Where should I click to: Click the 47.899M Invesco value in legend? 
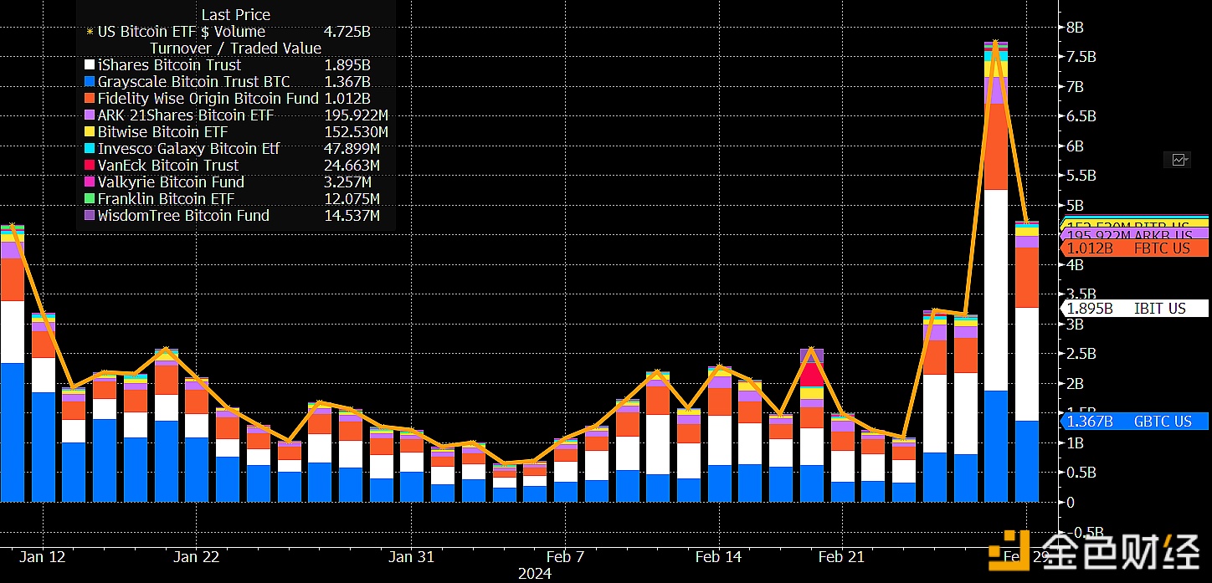point(352,149)
